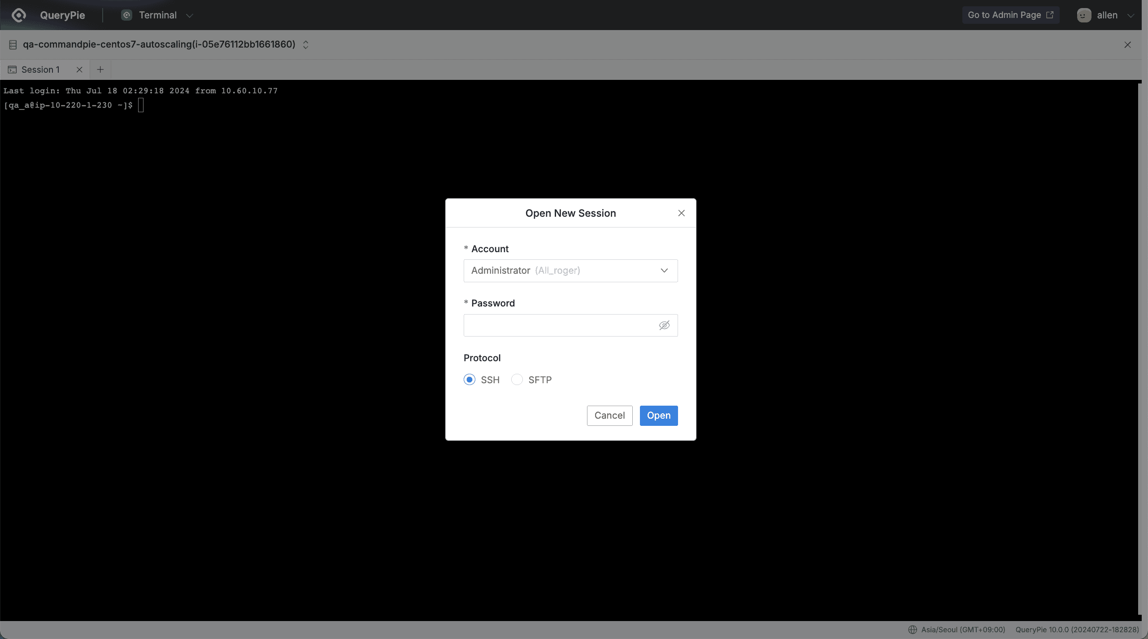Select the SFTP protocol radio button
The height and width of the screenshot is (639, 1148).
517,380
